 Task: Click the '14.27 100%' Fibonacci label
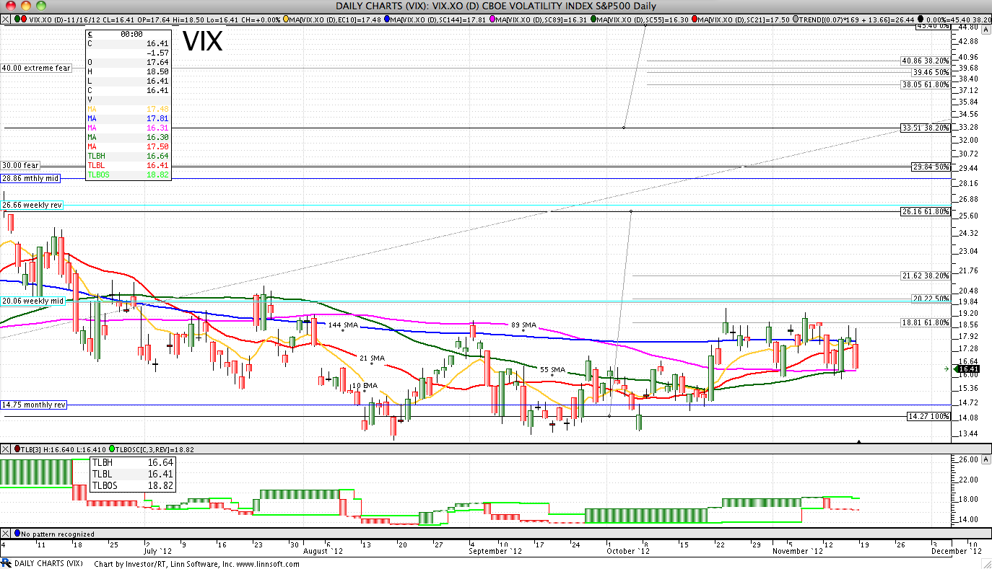click(x=928, y=416)
